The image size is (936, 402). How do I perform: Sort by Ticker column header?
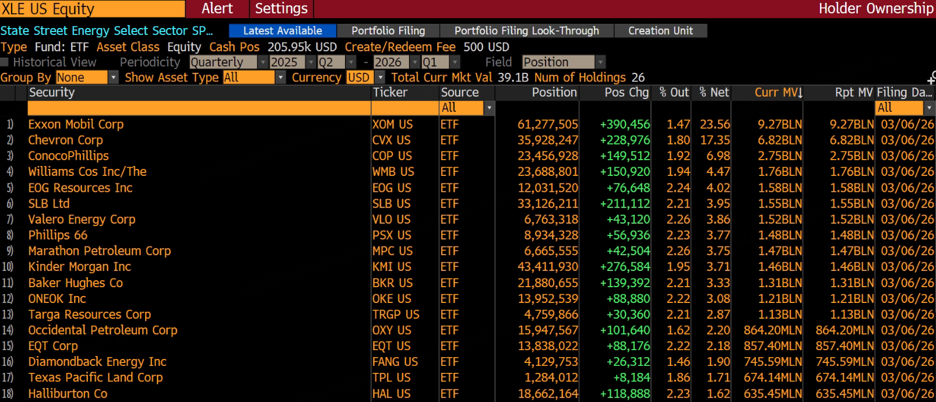[390, 93]
